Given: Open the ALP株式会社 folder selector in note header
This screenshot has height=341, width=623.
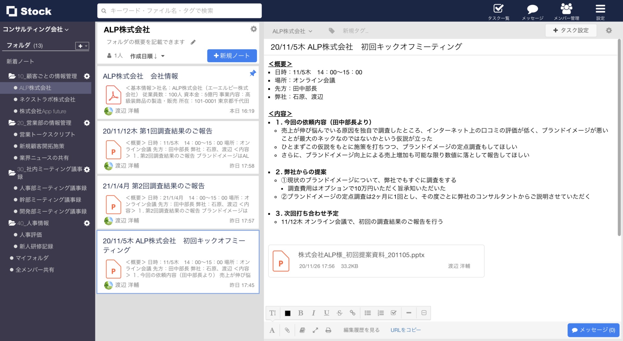Looking at the screenshot, I should tap(292, 31).
